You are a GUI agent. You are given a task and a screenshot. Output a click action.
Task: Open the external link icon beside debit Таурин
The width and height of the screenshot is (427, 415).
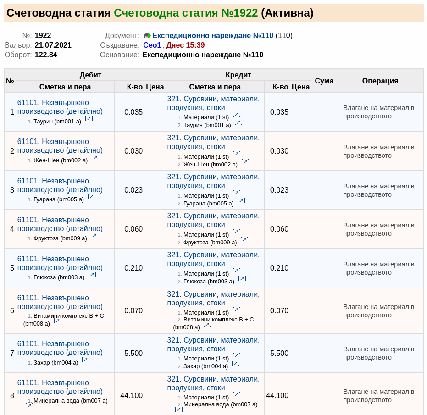[x=89, y=118]
